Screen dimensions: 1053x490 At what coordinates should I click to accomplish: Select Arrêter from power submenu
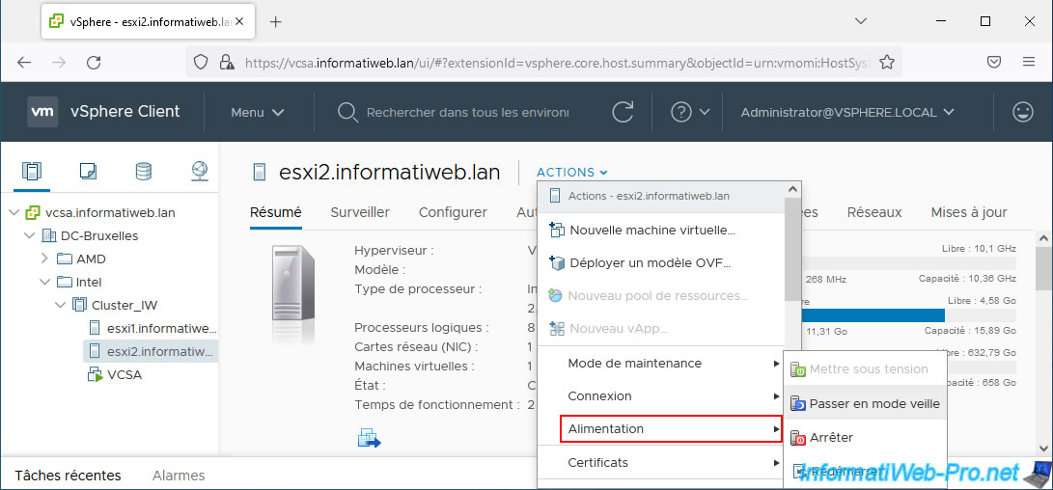click(x=831, y=437)
